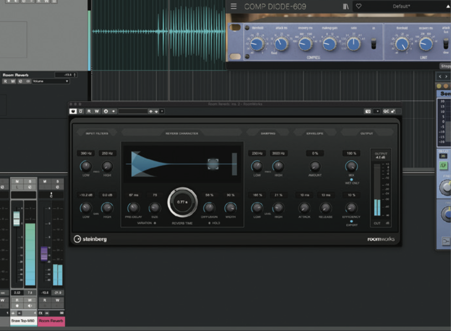Image resolution: width=451 pixels, height=331 pixels.
Task: Click the fx icon on Room Reverb channel
Action: click(41, 312)
